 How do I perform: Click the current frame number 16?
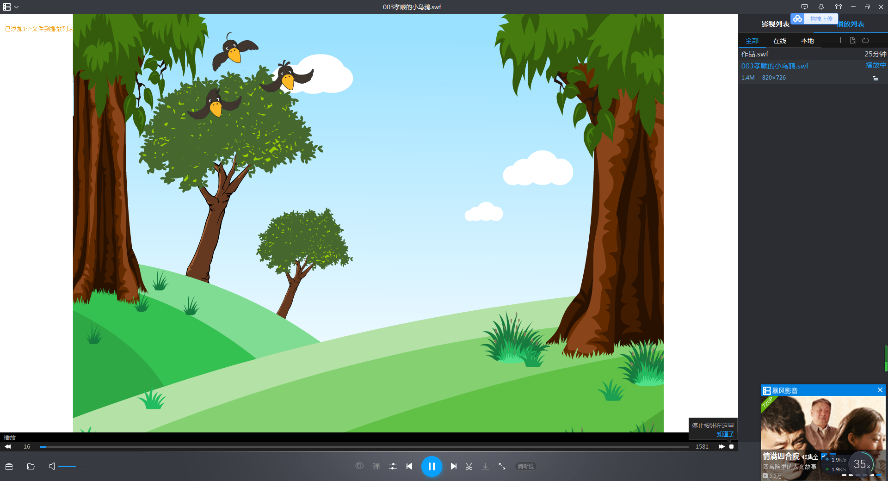point(27,447)
